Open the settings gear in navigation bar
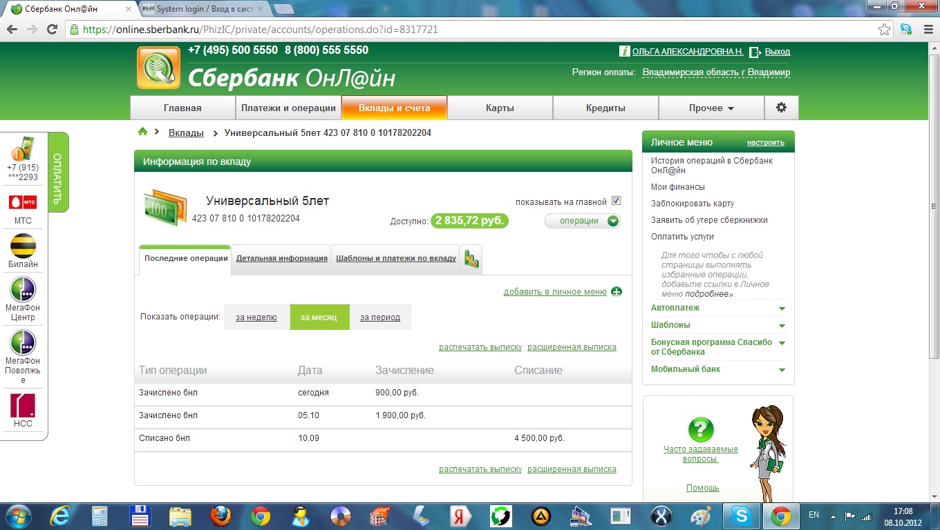The width and height of the screenshot is (940, 530). 781,108
